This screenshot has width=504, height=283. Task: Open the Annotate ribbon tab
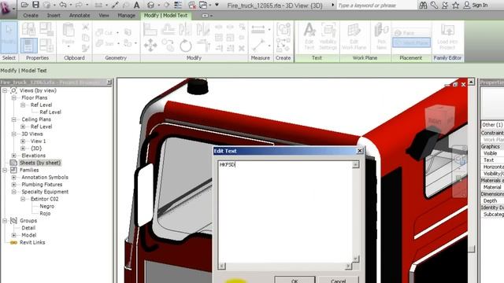coord(80,16)
